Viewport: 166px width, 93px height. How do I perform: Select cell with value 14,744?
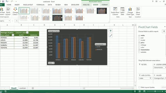click(21, 38)
